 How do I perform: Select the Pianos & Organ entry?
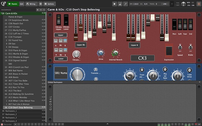pyautogui.click(x=24, y=17)
